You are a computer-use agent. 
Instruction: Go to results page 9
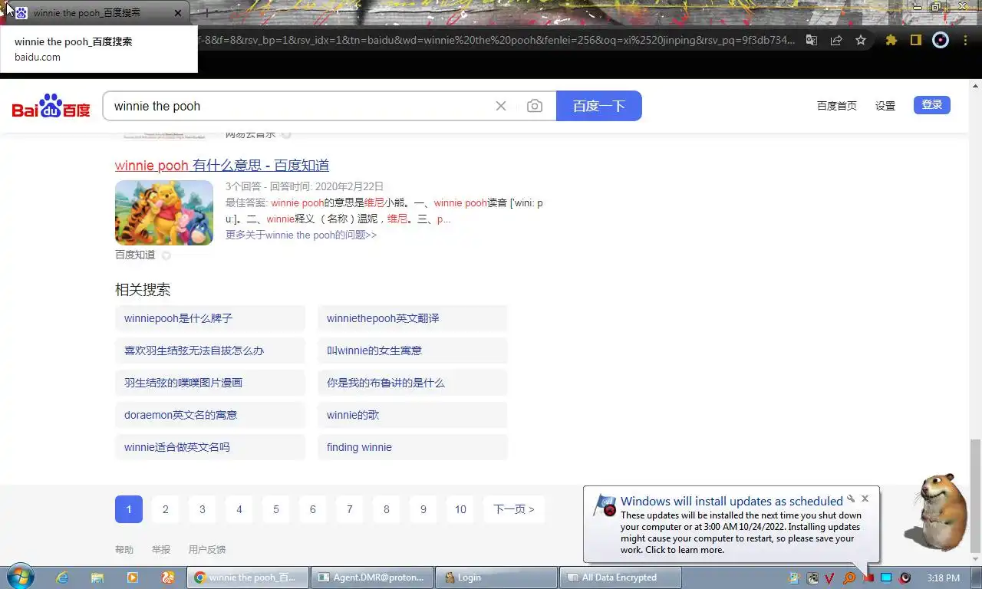click(423, 509)
